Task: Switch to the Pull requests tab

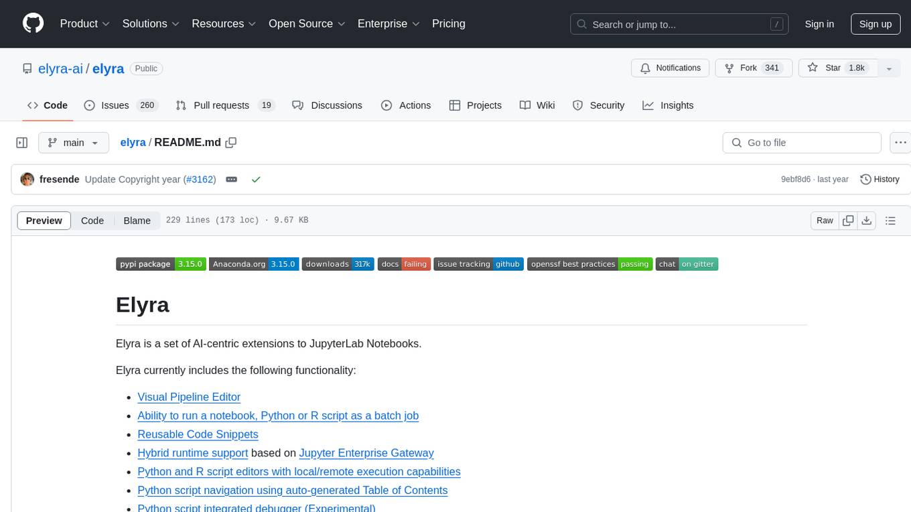Action: (225, 105)
